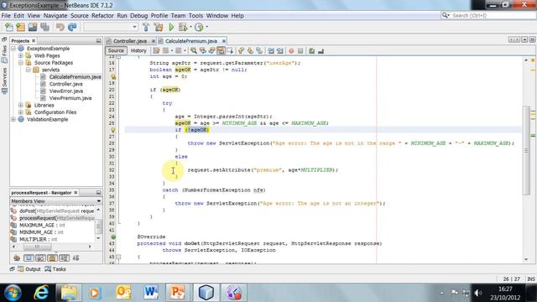Viewport: 537px width, 302px height.
Task: Clean and Build the project icon
Action: 159,27
